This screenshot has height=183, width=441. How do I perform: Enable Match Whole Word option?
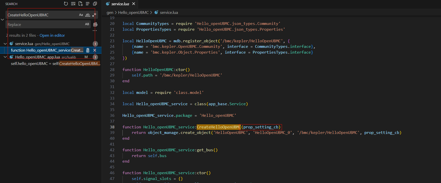coord(87,15)
